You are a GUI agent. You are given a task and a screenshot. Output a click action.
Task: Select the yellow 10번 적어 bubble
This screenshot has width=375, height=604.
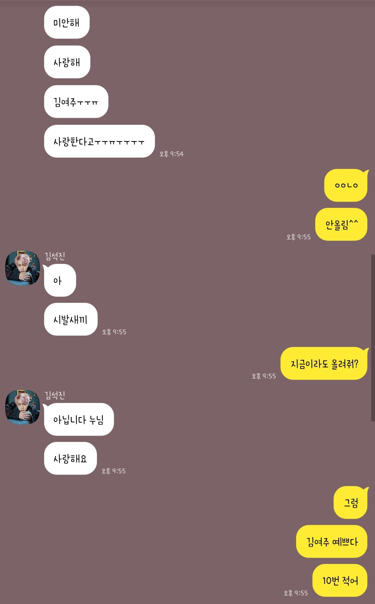pos(340,581)
